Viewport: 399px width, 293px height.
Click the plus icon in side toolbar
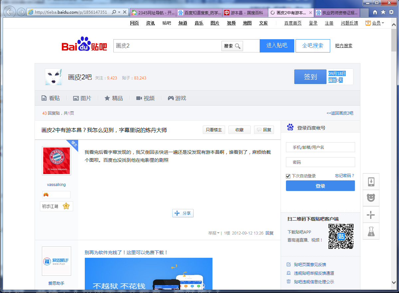371,214
